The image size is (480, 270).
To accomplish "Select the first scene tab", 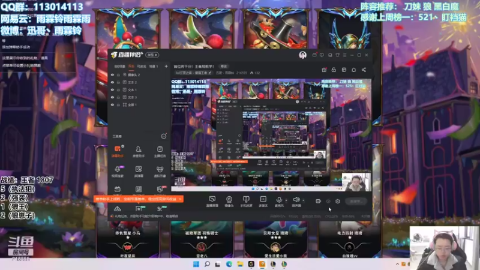I will pos(119,66).
